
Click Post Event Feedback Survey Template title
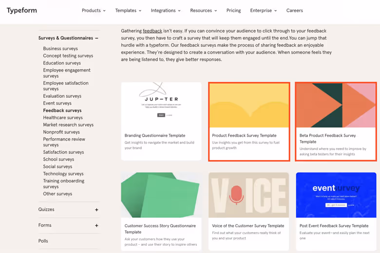pyautogui.click(x=334, y=226)
